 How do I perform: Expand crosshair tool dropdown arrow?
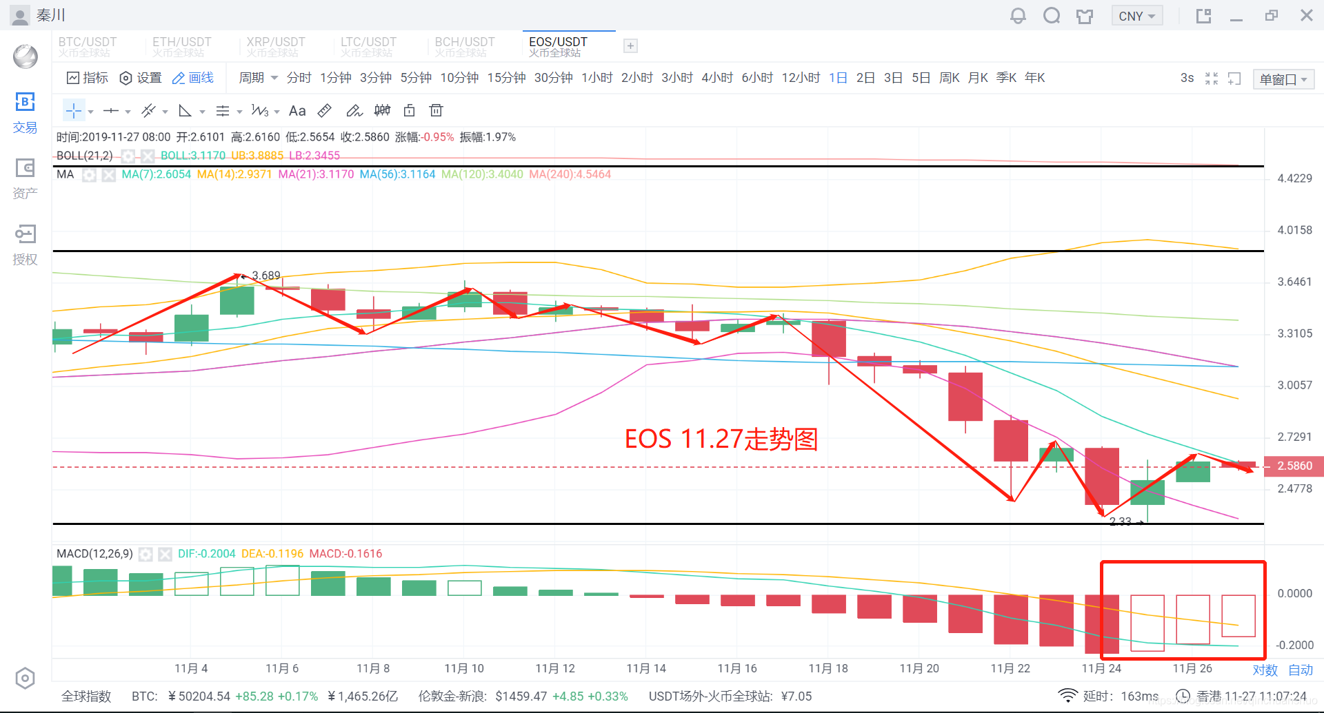(90, 112)
